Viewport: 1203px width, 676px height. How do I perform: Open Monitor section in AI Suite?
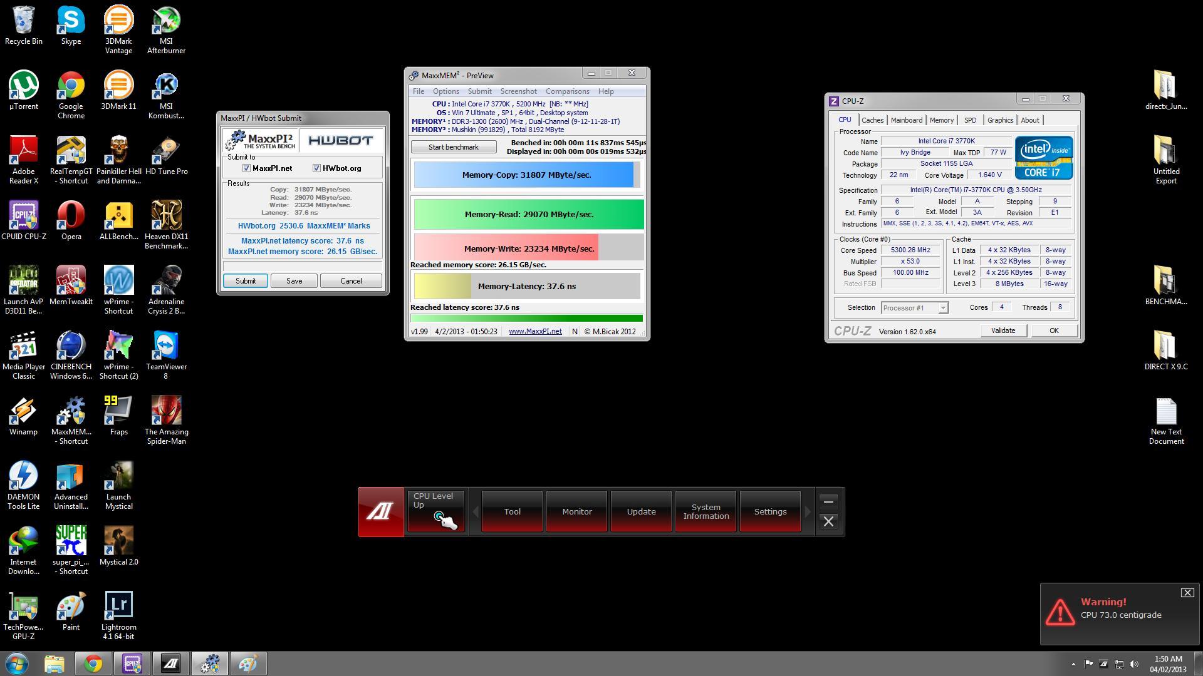576,512
